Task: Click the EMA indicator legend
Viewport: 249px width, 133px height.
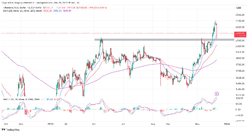Action: pyautogui.click(x=23, y=11)
